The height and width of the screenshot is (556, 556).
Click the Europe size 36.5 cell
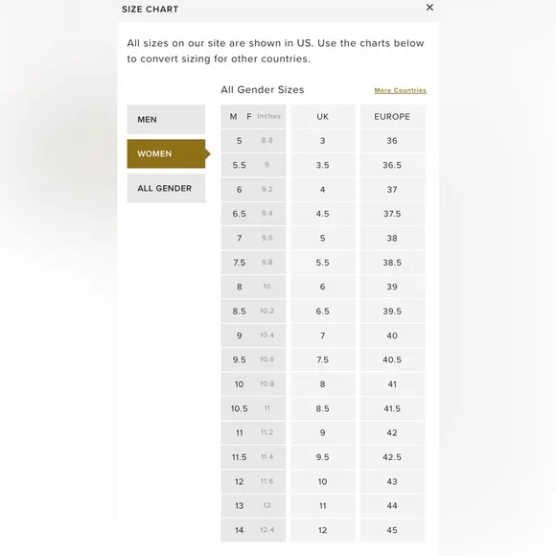pyautogui.click(x=392, y=165)
